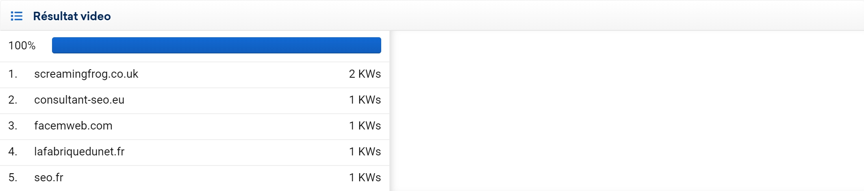Image resolution: width=864 pixels, height=191 pixels.
Task: Open seo.fr domain link
Action: click(x=49, y=178)
